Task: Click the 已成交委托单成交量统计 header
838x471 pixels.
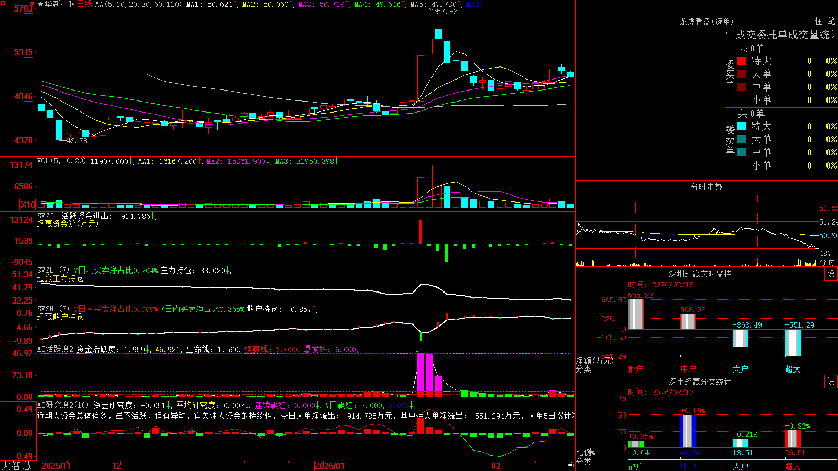Action: (x=781, y=35)
